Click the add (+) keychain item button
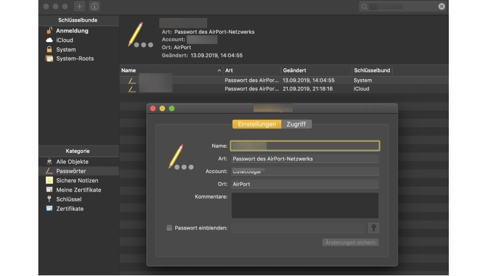The height and width of the screenshot is (276, 491). [x=79, y=6]
